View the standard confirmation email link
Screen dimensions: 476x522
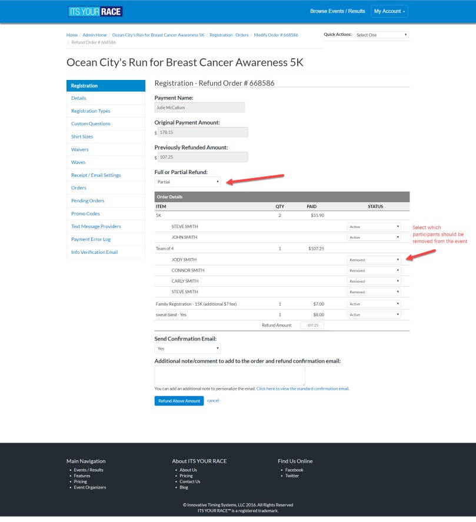(302, 389)
